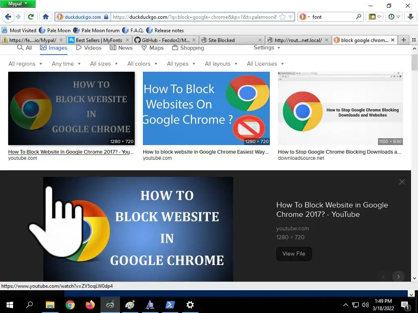Expand the Any time filter
This screenshot has height=313, width=418.
(x=66, y=64)
